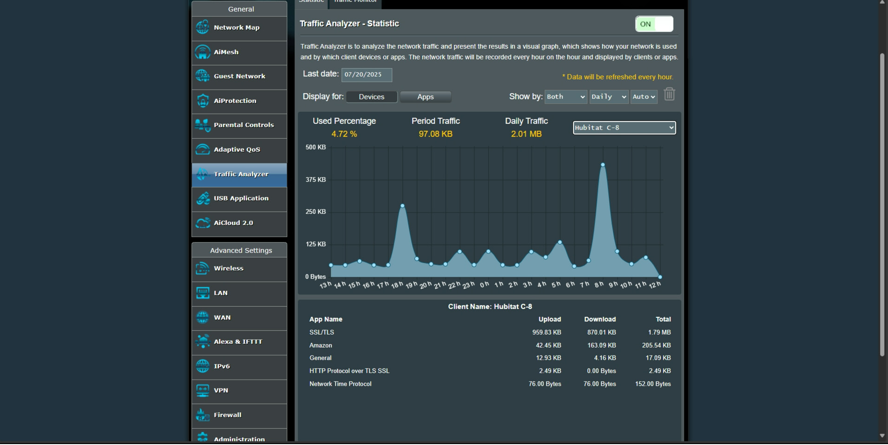Viewport: 888px width, 445px height.
Task: Turn off the Traffic Analyzer ON switch
Action: click(654, 24)
